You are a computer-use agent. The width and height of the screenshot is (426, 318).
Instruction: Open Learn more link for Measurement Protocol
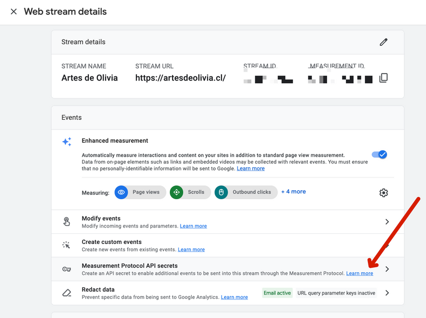tap(359, 273)
